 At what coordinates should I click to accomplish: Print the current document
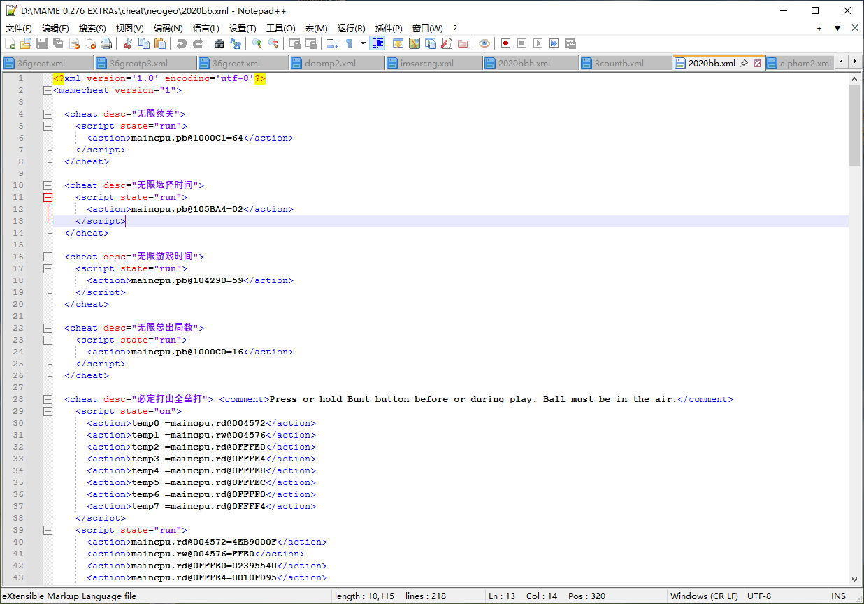point(106,43)
